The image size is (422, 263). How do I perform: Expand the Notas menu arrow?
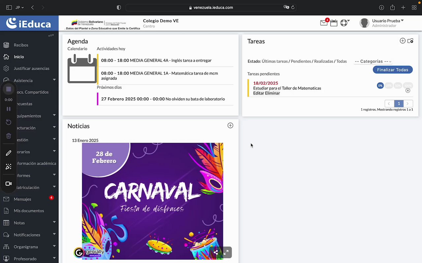(x=54, y=223)
